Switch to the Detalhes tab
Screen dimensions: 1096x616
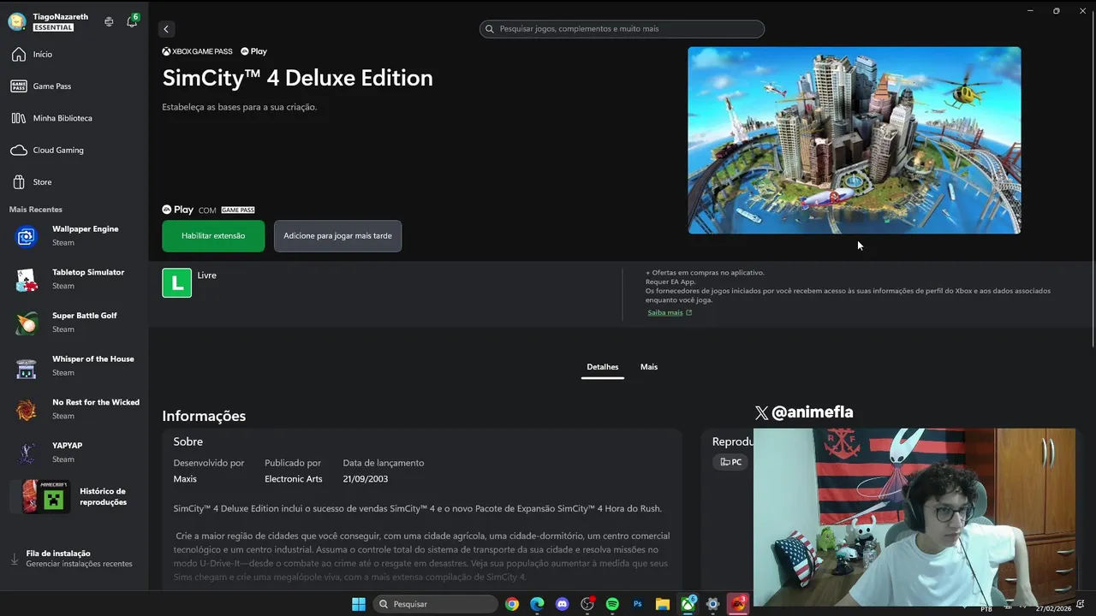[602, 367]
